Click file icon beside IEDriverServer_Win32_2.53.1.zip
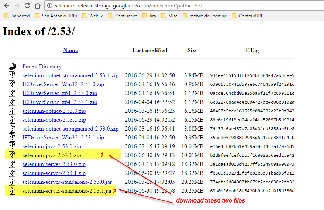Image resolution: width=324 pixels, height=210 pixels. pos(12,138)
